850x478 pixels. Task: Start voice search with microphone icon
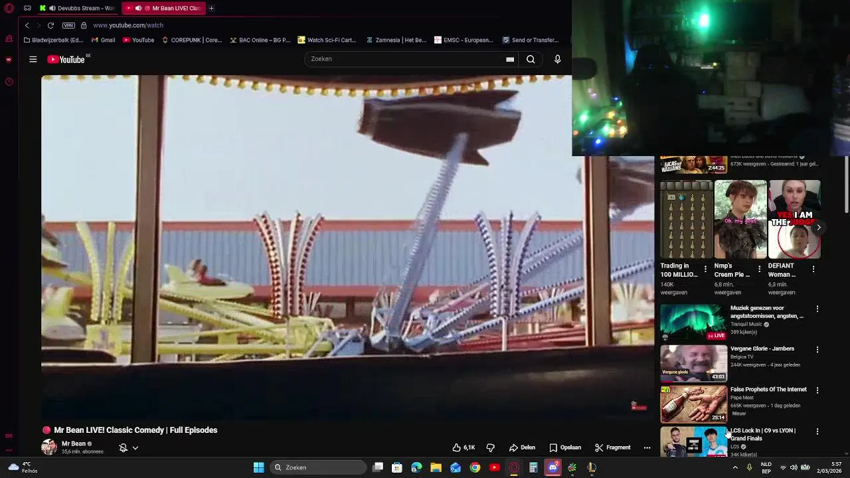click(x=557, y=59)
